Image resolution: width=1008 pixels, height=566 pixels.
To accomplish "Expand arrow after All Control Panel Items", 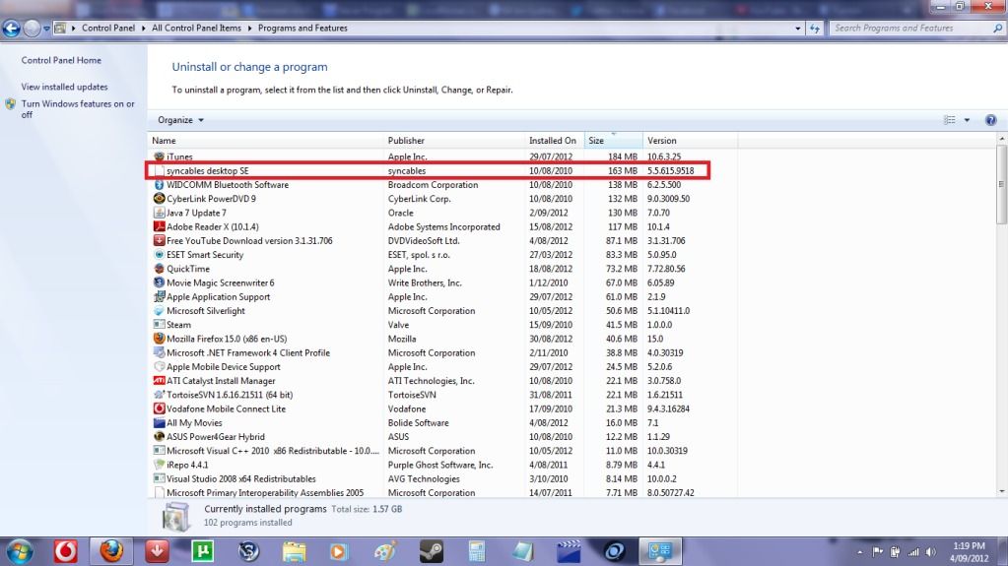I will pos(249,29).
